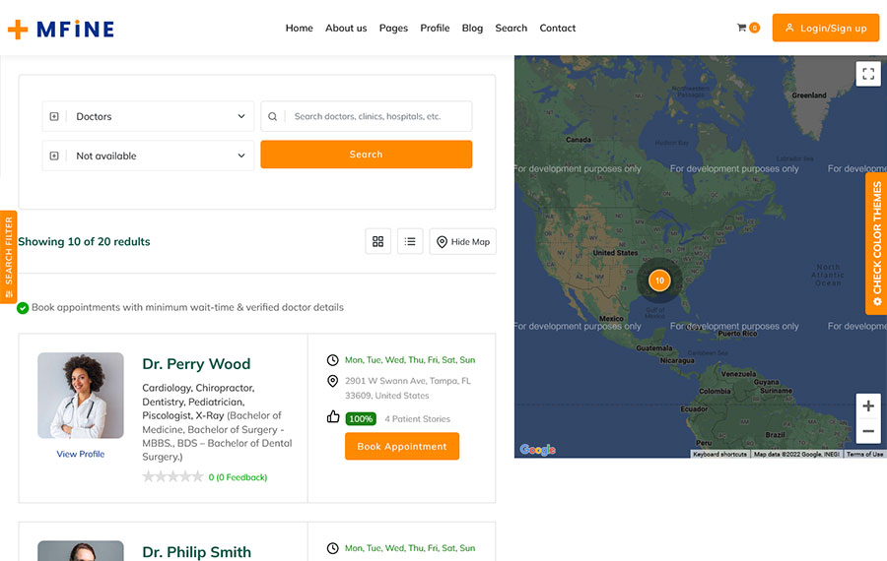Screen dimensions: 887x561
Task: Click thumbs up icon beside 100%
Action: coord(333,417)
